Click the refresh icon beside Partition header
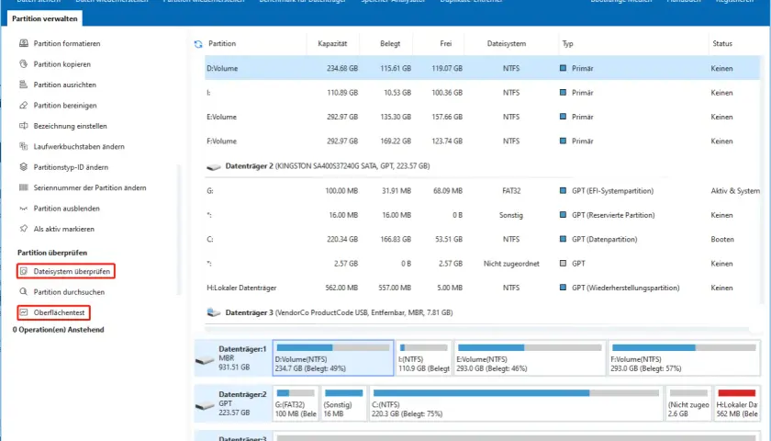 pyautogui.click(x=198, y=44)
